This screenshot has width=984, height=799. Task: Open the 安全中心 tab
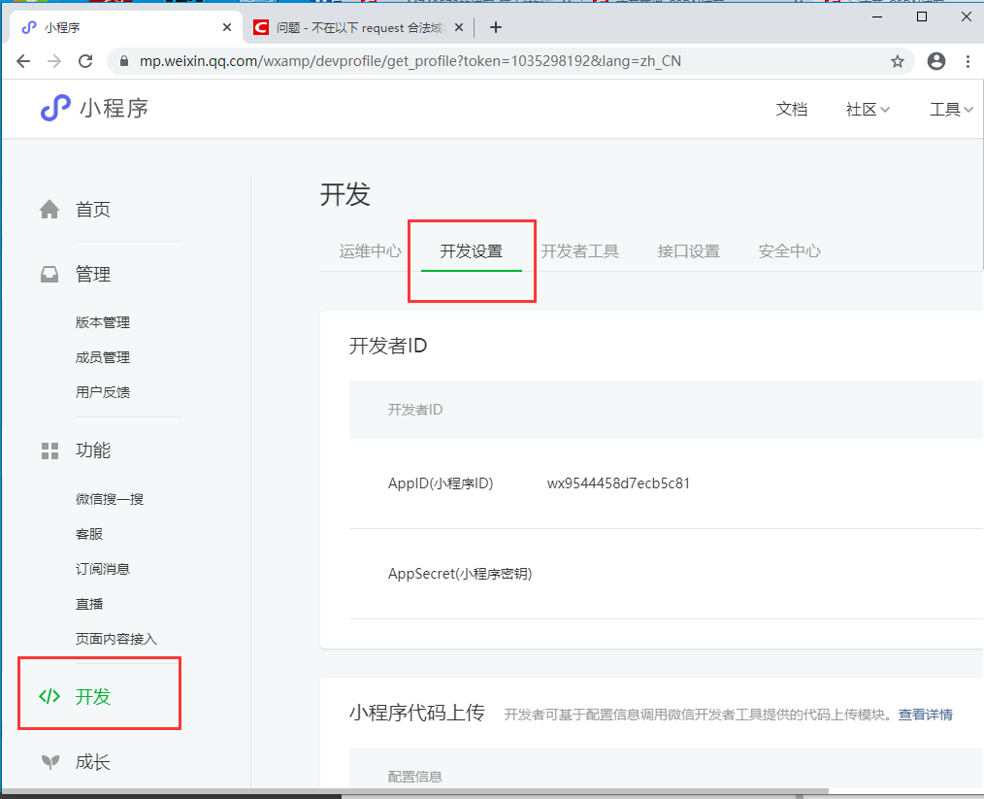coord(790,251)
